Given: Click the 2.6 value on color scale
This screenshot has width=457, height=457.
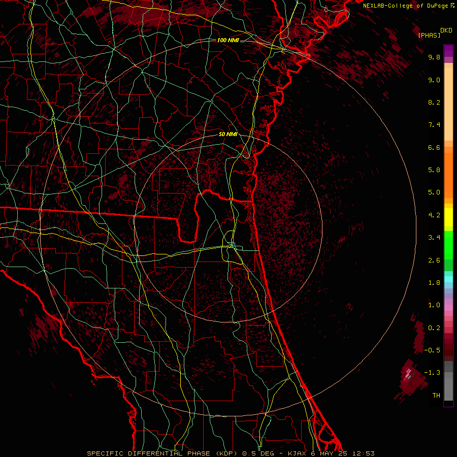Looking at the screenshot, I should coord(434,260).
